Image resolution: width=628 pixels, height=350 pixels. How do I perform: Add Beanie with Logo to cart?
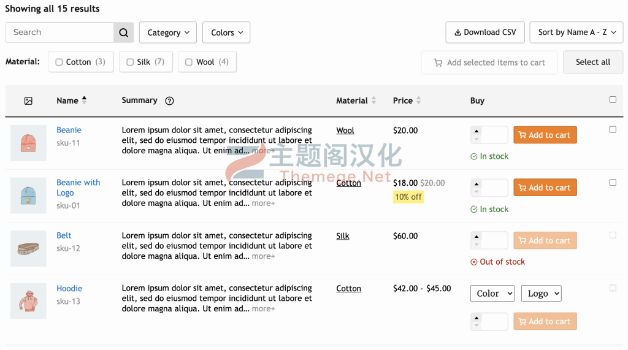(545, 188)
